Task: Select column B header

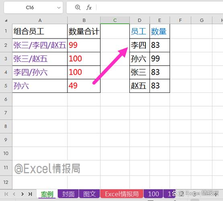Action: pyautogui.click(x=84, y=21)
